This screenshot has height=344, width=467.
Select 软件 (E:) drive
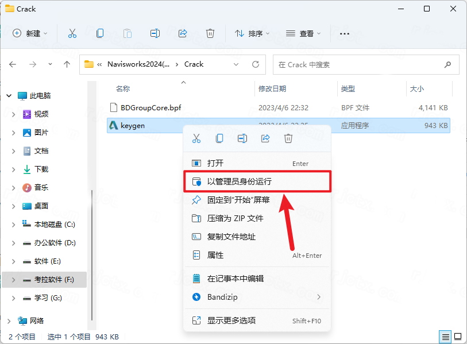click(47, 261)
